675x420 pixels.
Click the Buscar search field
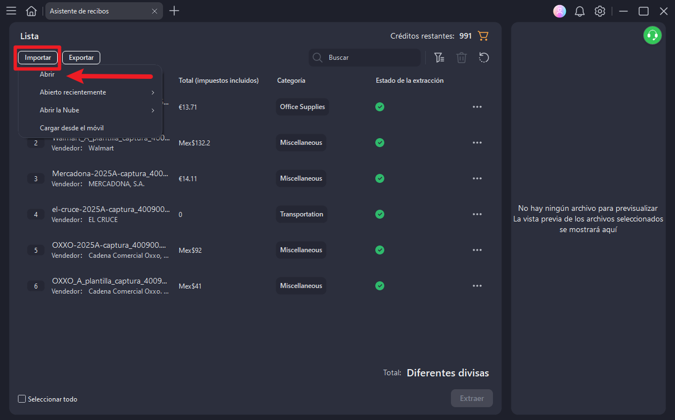(x=370, y=58)
